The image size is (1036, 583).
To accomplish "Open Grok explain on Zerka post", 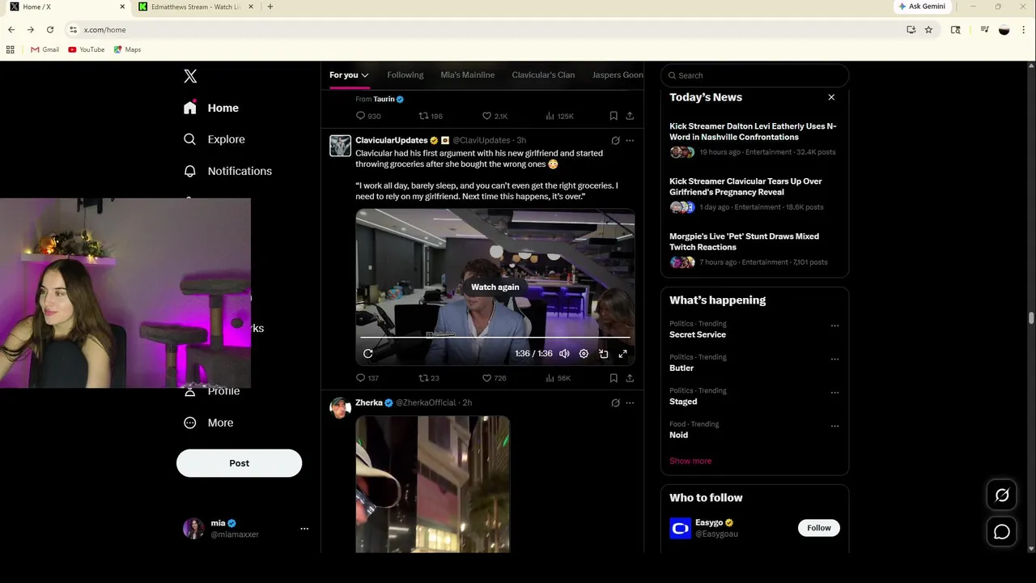I will tap(615, 403).
